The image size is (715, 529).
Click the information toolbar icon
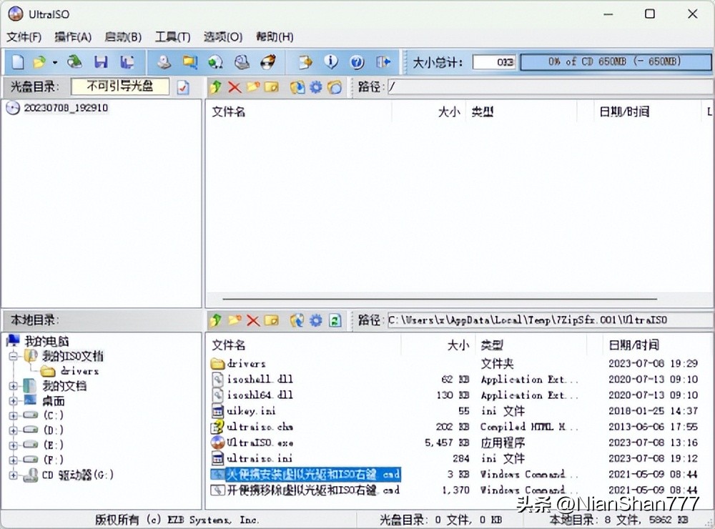click(x=330, y=62)
